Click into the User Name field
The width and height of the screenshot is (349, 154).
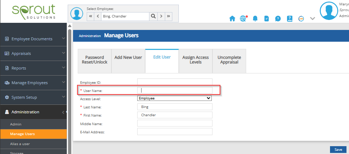click(174, 91)
